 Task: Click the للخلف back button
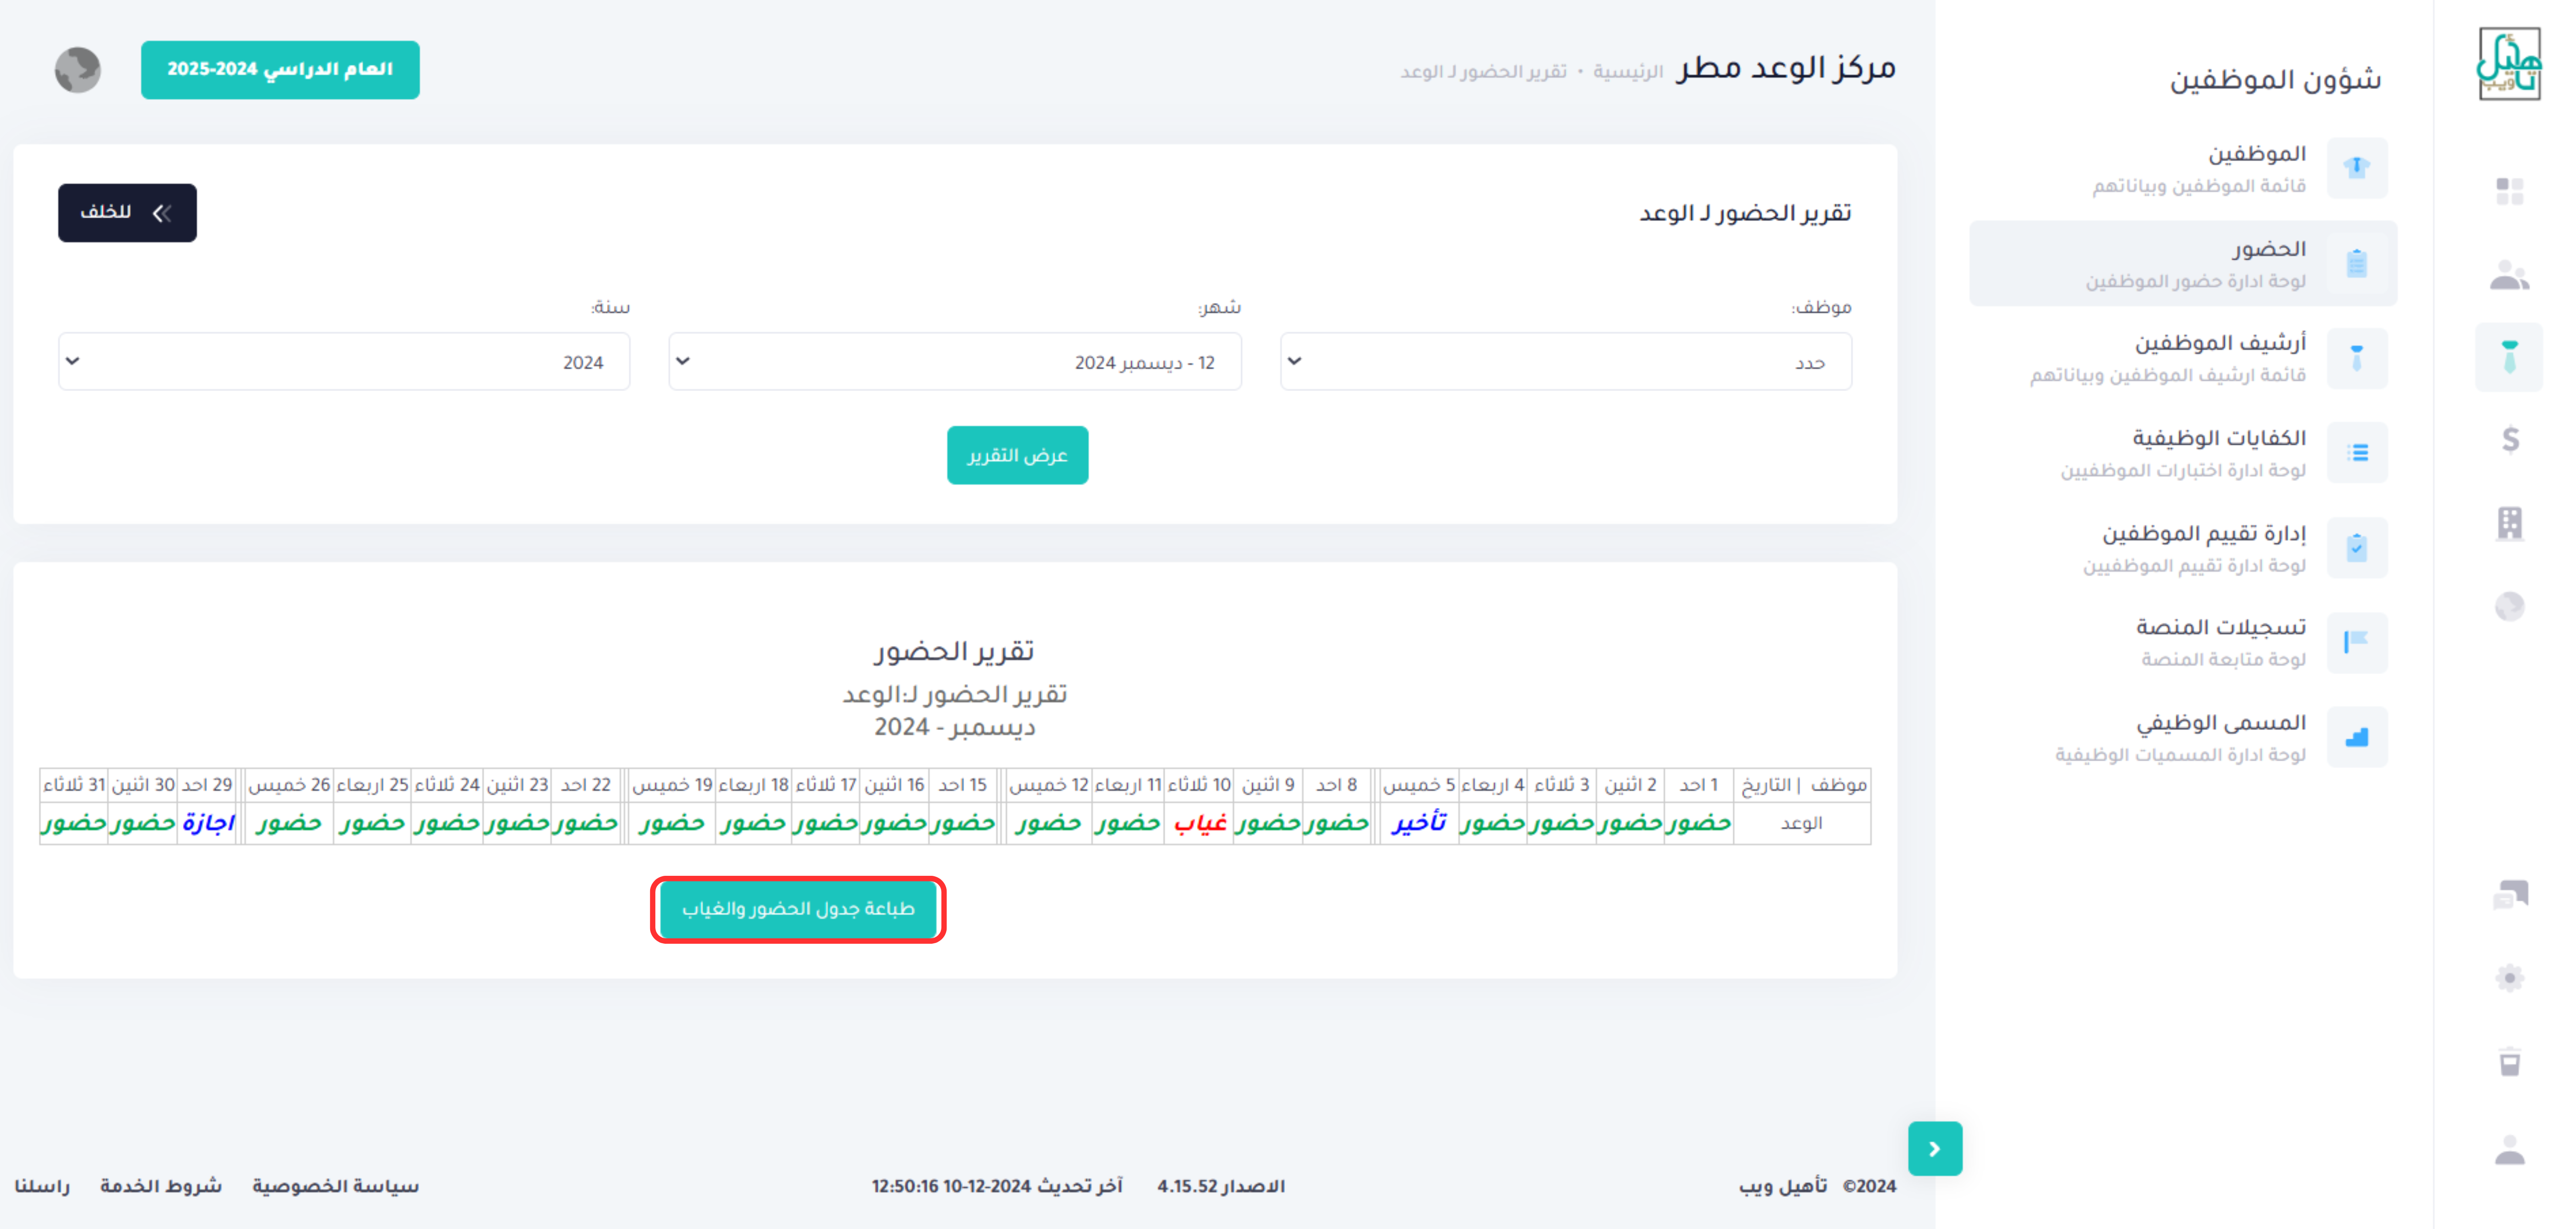click(127, 212)
